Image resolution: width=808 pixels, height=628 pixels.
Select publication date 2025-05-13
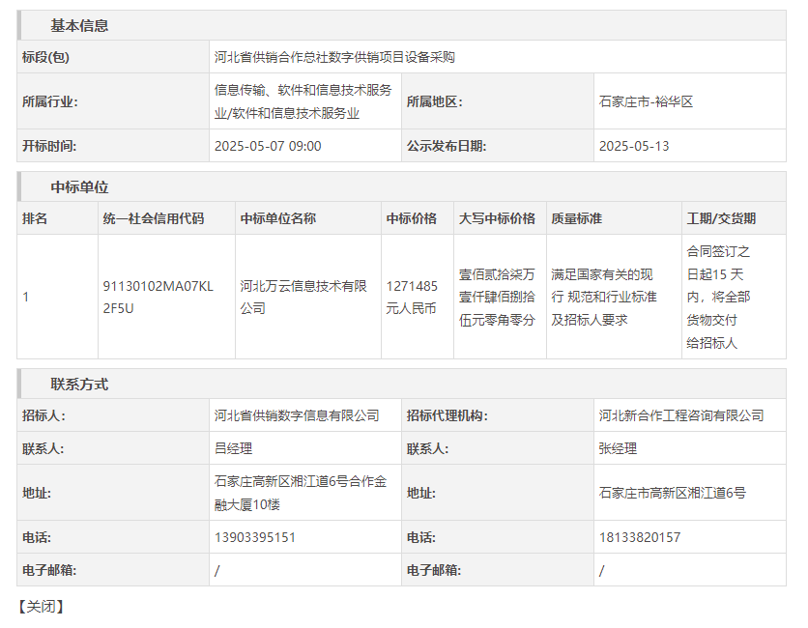(x=634, y=146)
